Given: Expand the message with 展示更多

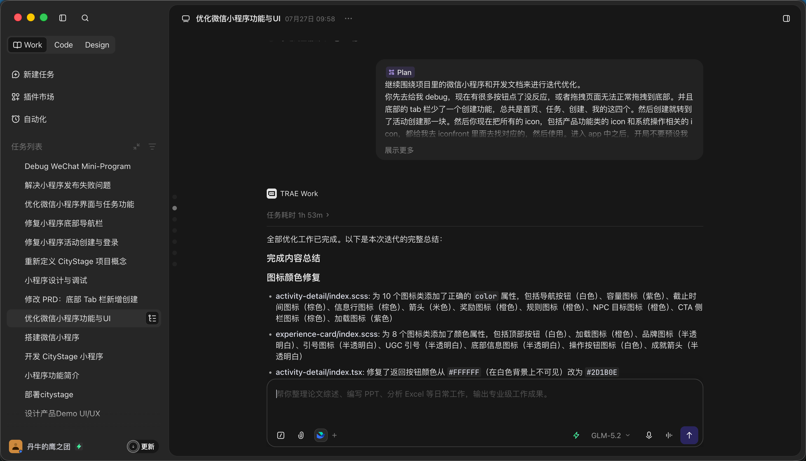Looking at the screenshot, I should (399, 150).
